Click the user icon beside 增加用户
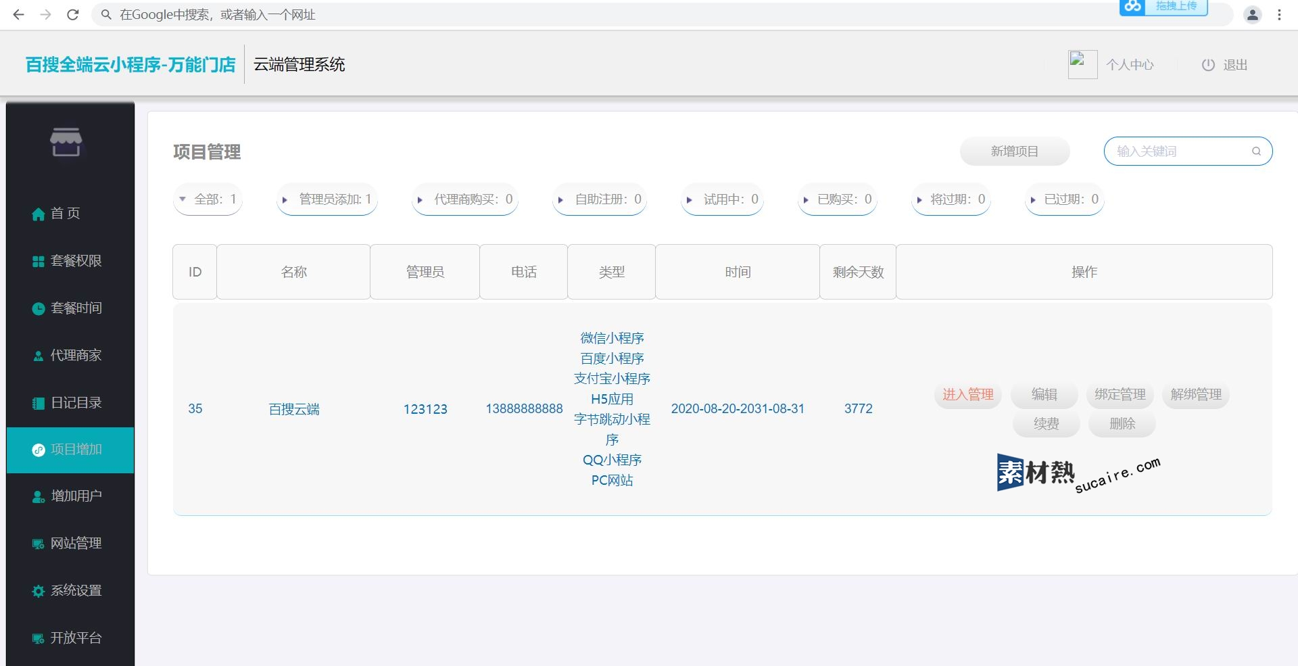1298x666 pixels. pos(39,497)
